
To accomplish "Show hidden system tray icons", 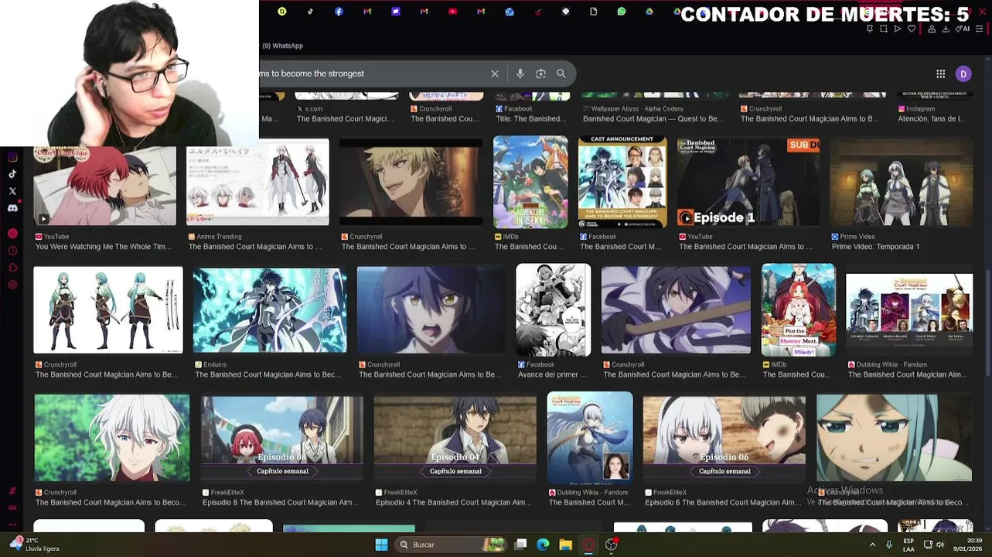I will coord(873,545).
